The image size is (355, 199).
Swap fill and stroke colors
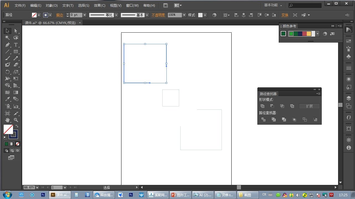pyautogui.click(x=17, y=126)
